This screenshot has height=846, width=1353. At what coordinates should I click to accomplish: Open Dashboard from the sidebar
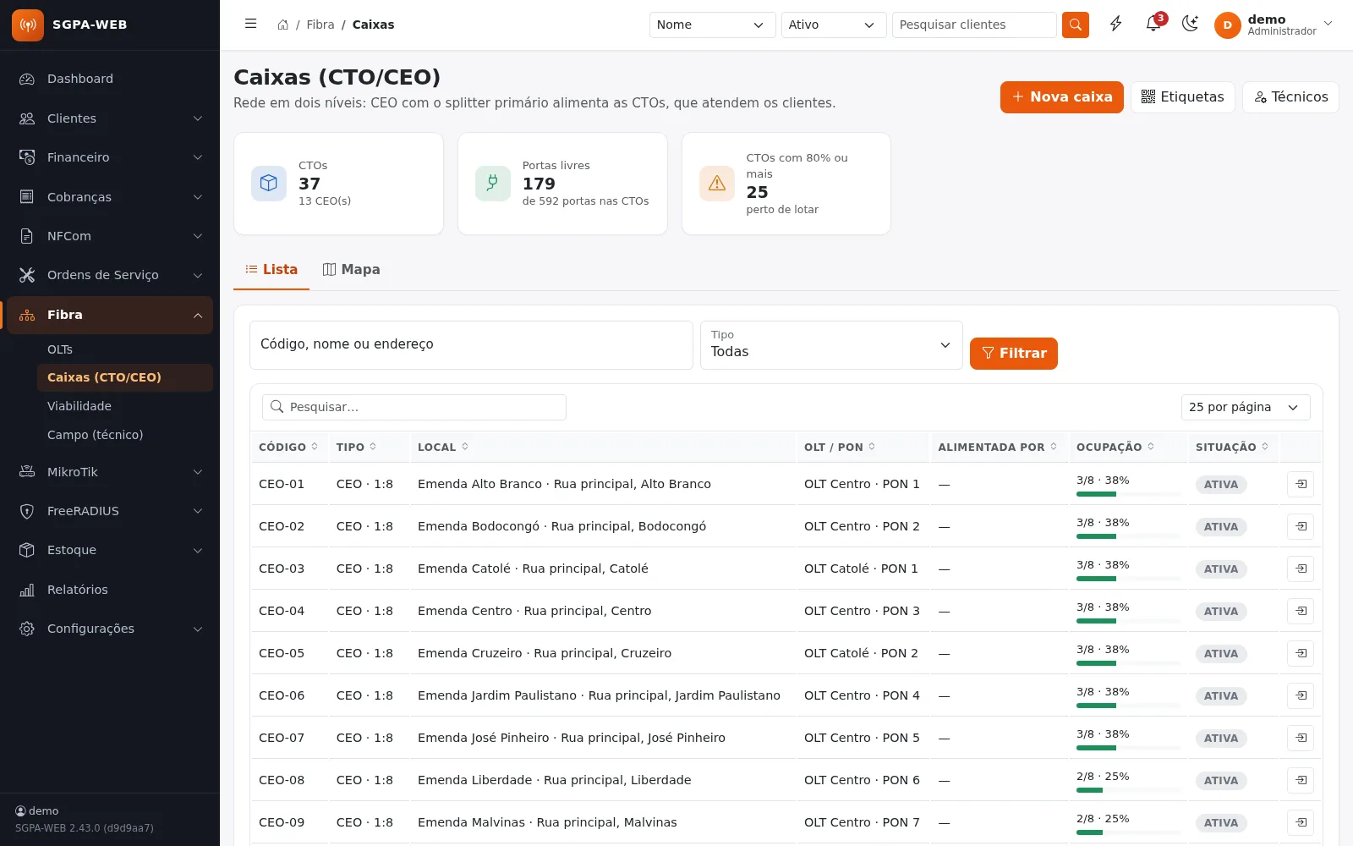pyautogui.click(x=110, y=79)
